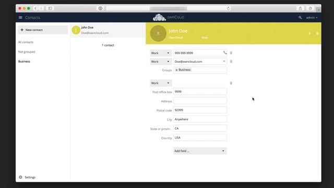Open the Add field dropdown
The width and height of the screenshot is (334, 188).
pyautogui.click(x=200, y=151)
